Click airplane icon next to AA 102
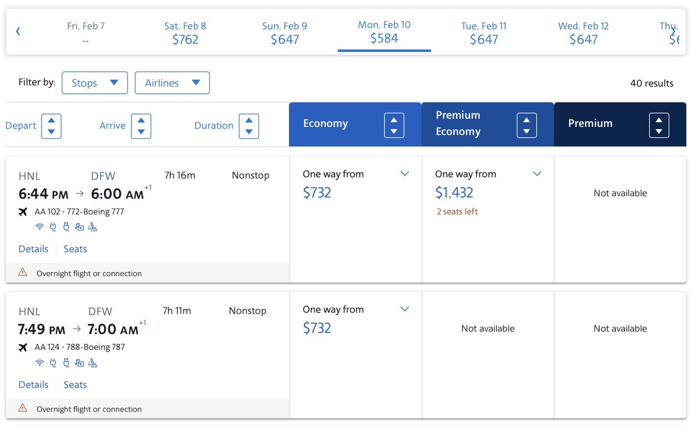This screenshot has height=427, width=692. (23, 211)
